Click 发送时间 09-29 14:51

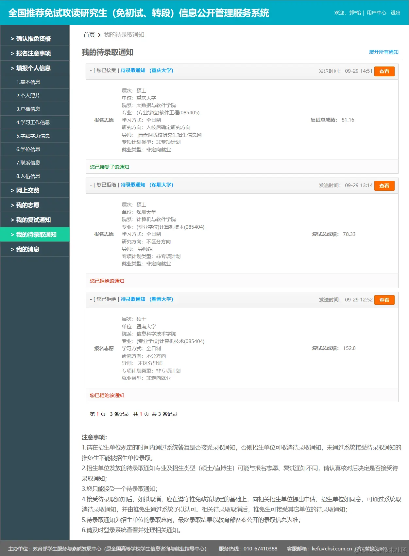pos(346,71)
